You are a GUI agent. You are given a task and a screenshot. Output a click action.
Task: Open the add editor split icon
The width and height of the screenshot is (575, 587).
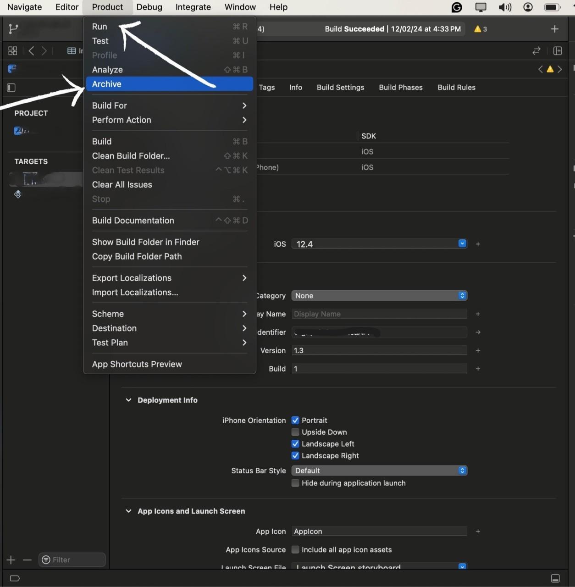click(x=558, y=51)
